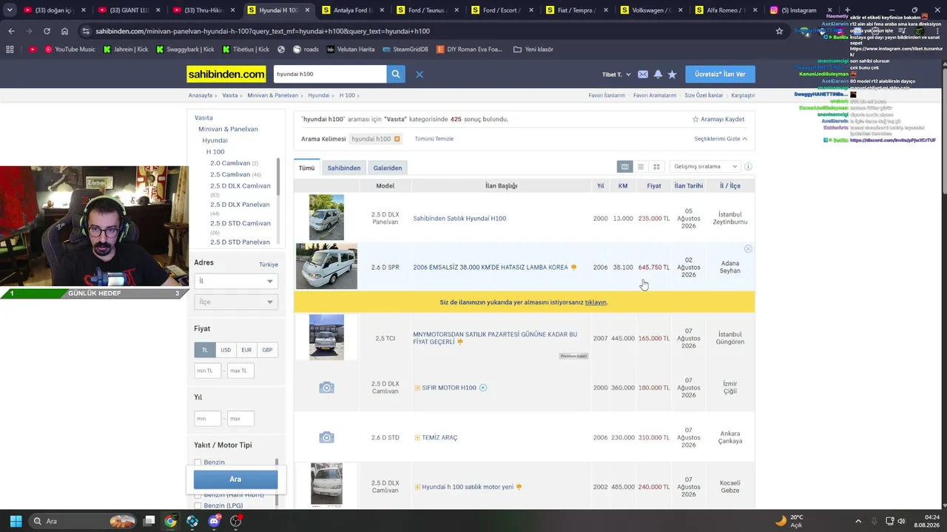
Task: Sort by the Fiyat column header
Action: [x=654, y=186]
